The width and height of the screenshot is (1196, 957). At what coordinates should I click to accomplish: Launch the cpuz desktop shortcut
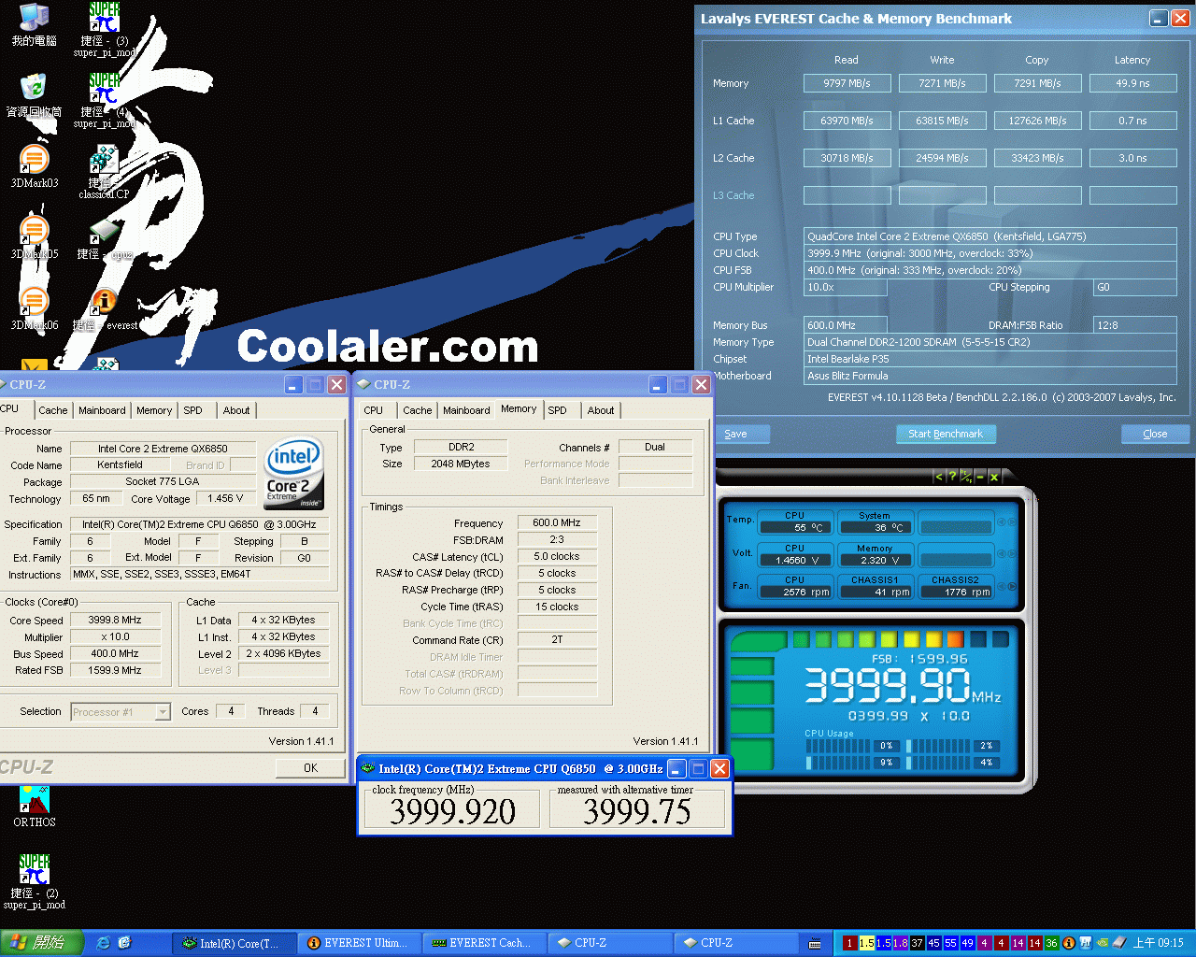[x=105, y=237]
